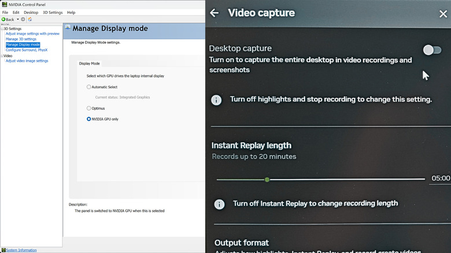Open the 3D Settings menu
The image size is (451, 253).
tap(53, 12)
